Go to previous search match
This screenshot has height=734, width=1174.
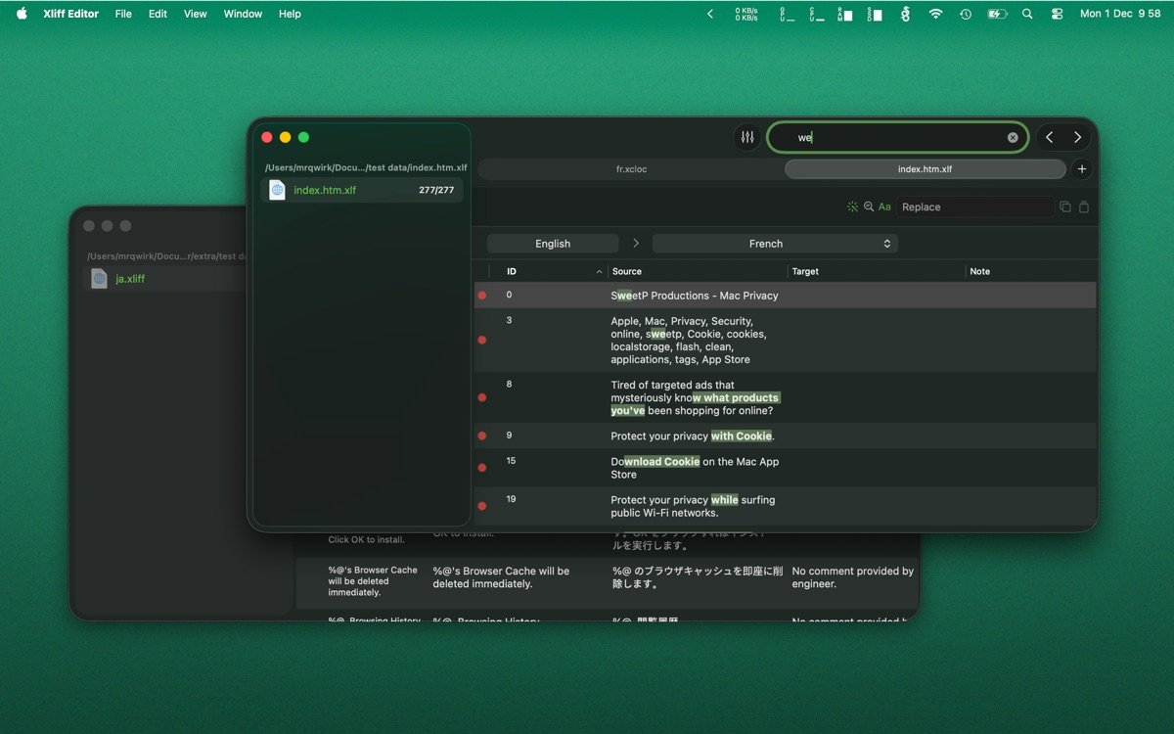[1049, 138]
